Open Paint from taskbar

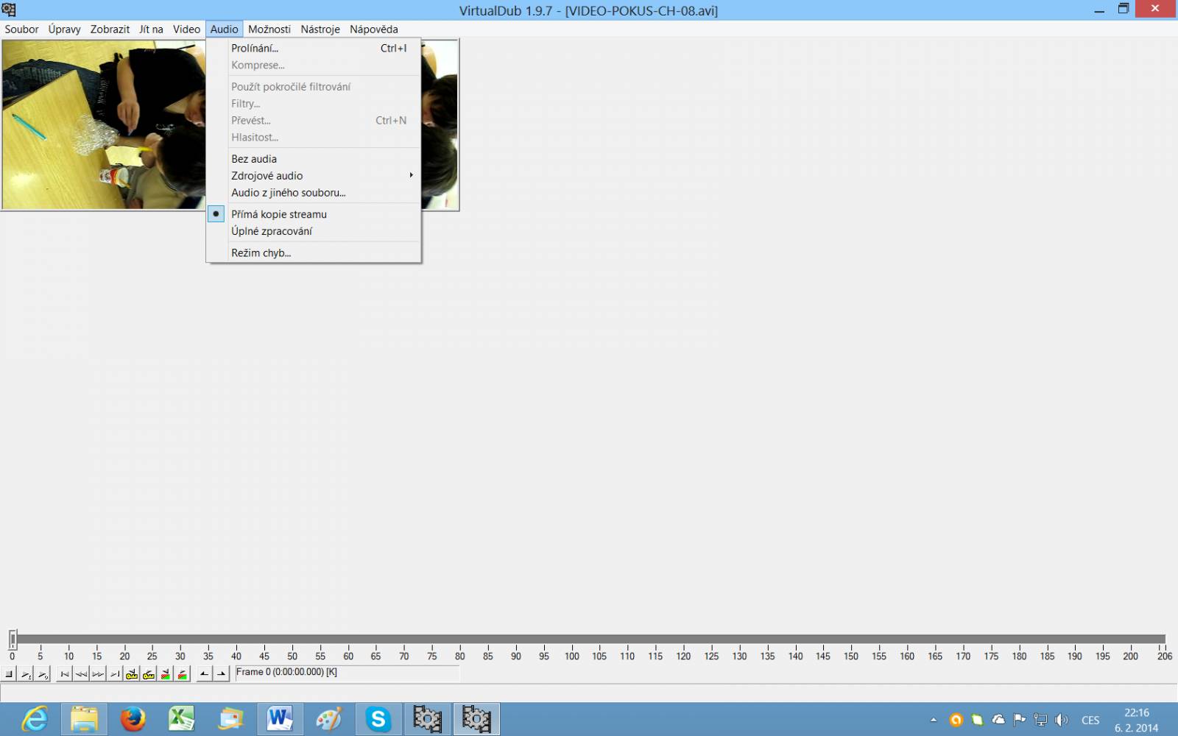pos(329,719)
